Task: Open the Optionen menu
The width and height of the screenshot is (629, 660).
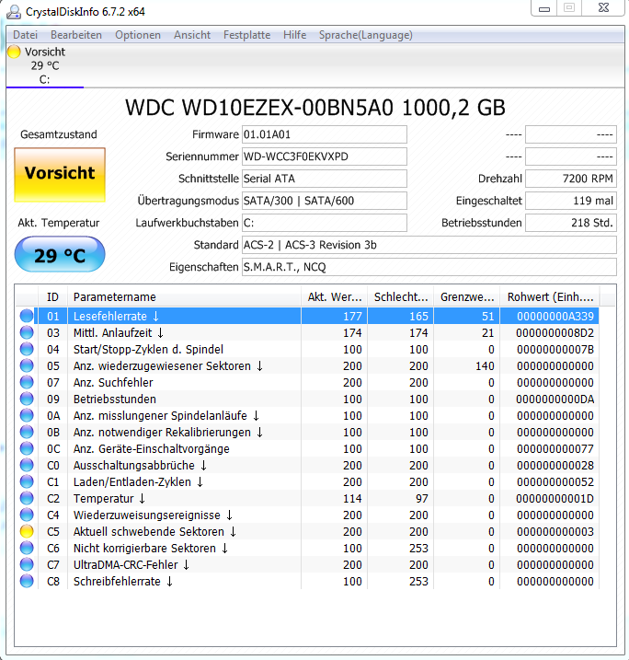Action: (138, 35)
